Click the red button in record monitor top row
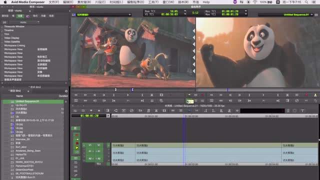This screenshot has height=180, width=320. (x=306, y=95)
